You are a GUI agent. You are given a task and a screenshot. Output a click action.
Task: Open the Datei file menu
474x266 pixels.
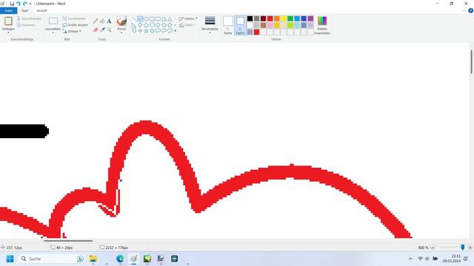[8, 10]
